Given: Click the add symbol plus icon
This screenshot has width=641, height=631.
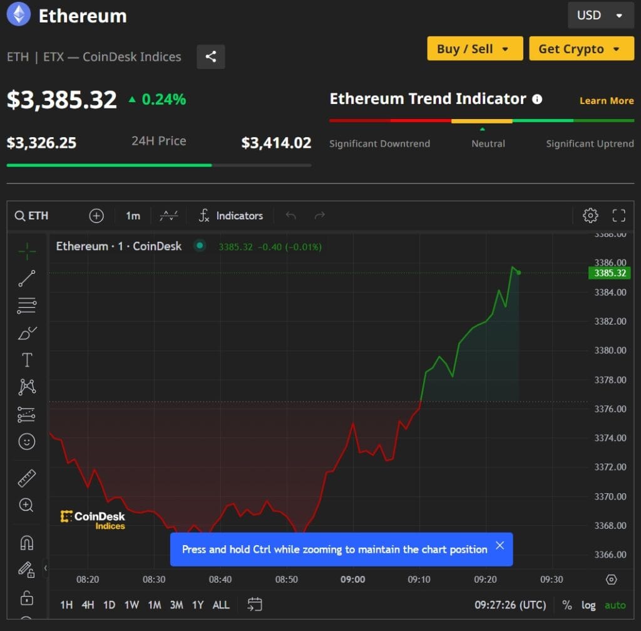Looking at the screenshot, I should coord(96,216).
